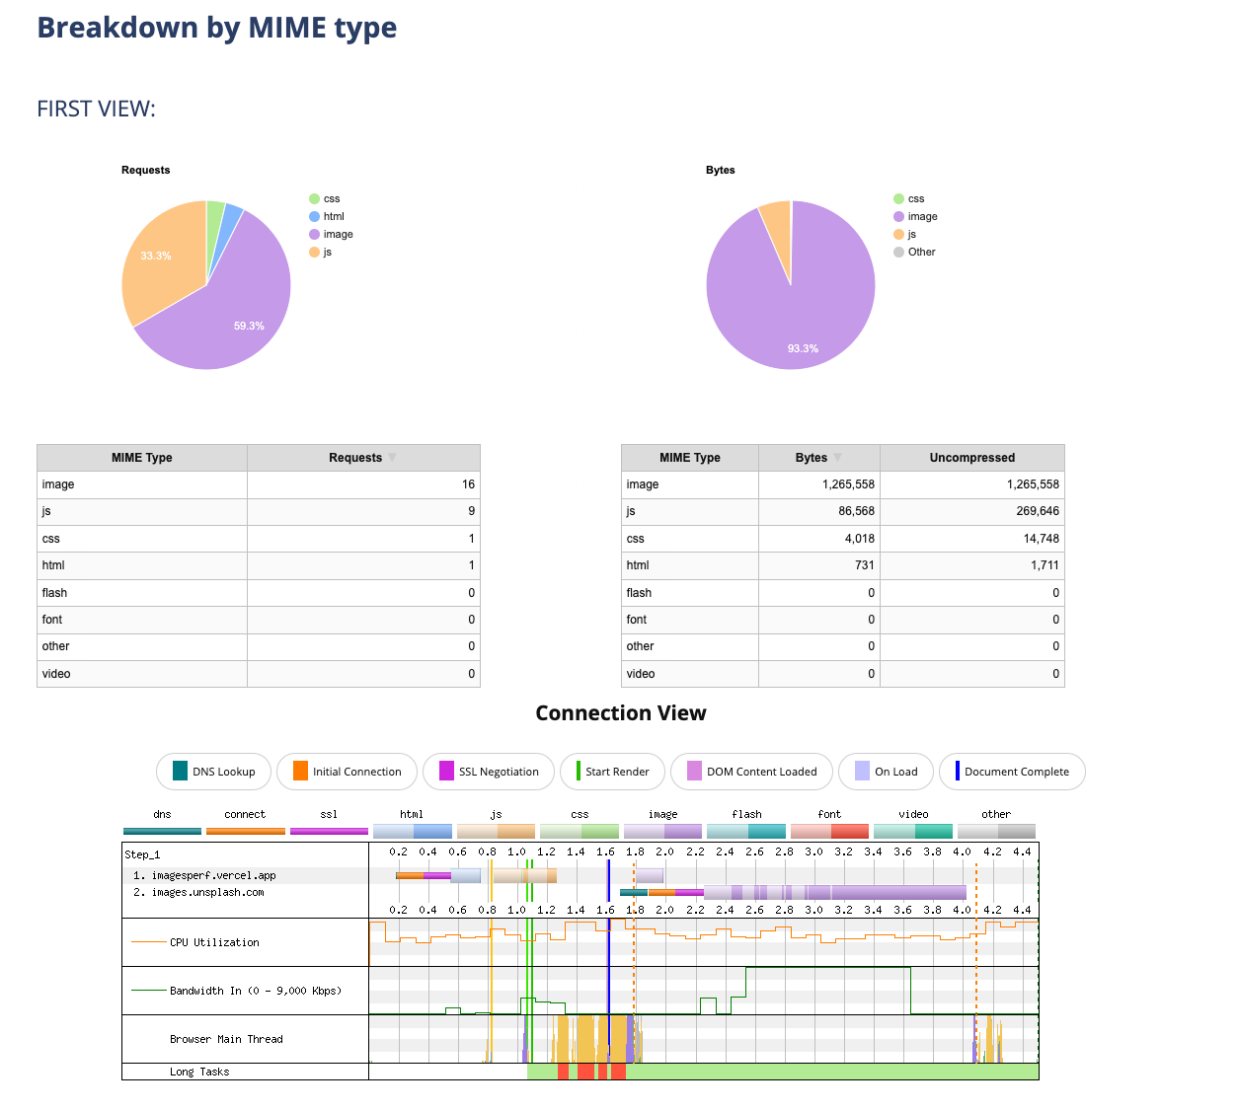The height and width of the screenshot is (1111, 1238).
Task: Click the Document Complete legend pill
Action: tap(1011, 772)
